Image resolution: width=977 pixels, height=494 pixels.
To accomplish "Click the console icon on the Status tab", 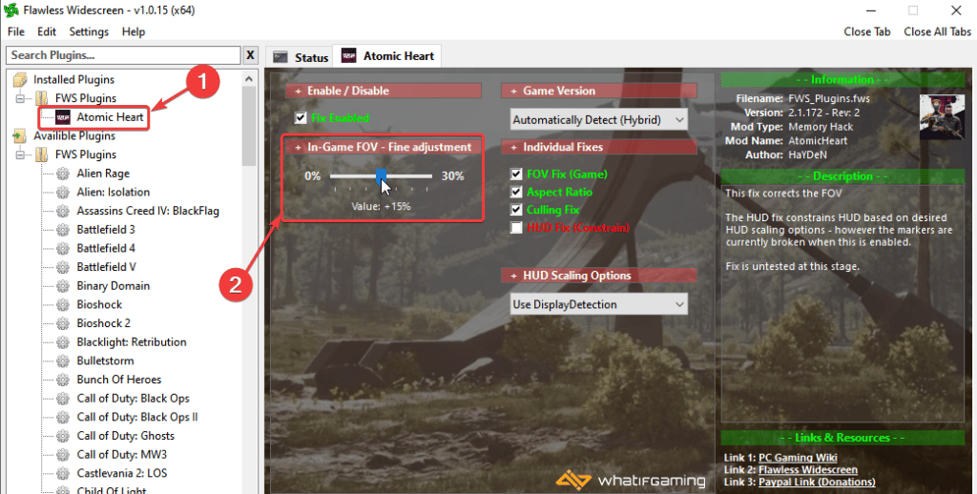I will (x=281, y=57).
